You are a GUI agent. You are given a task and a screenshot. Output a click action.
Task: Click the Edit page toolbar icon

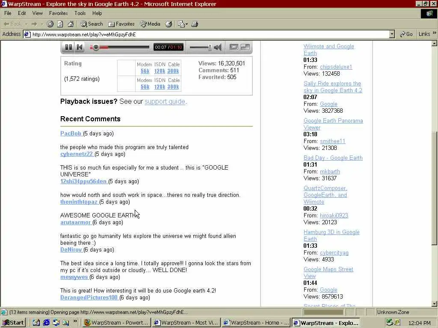click(181, 24)
